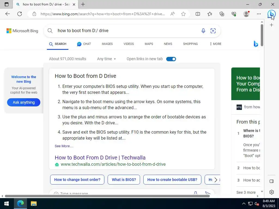Open Bing chat sidebar button
The height and width of the screenshot is (209, 279).
click(271, 14)
